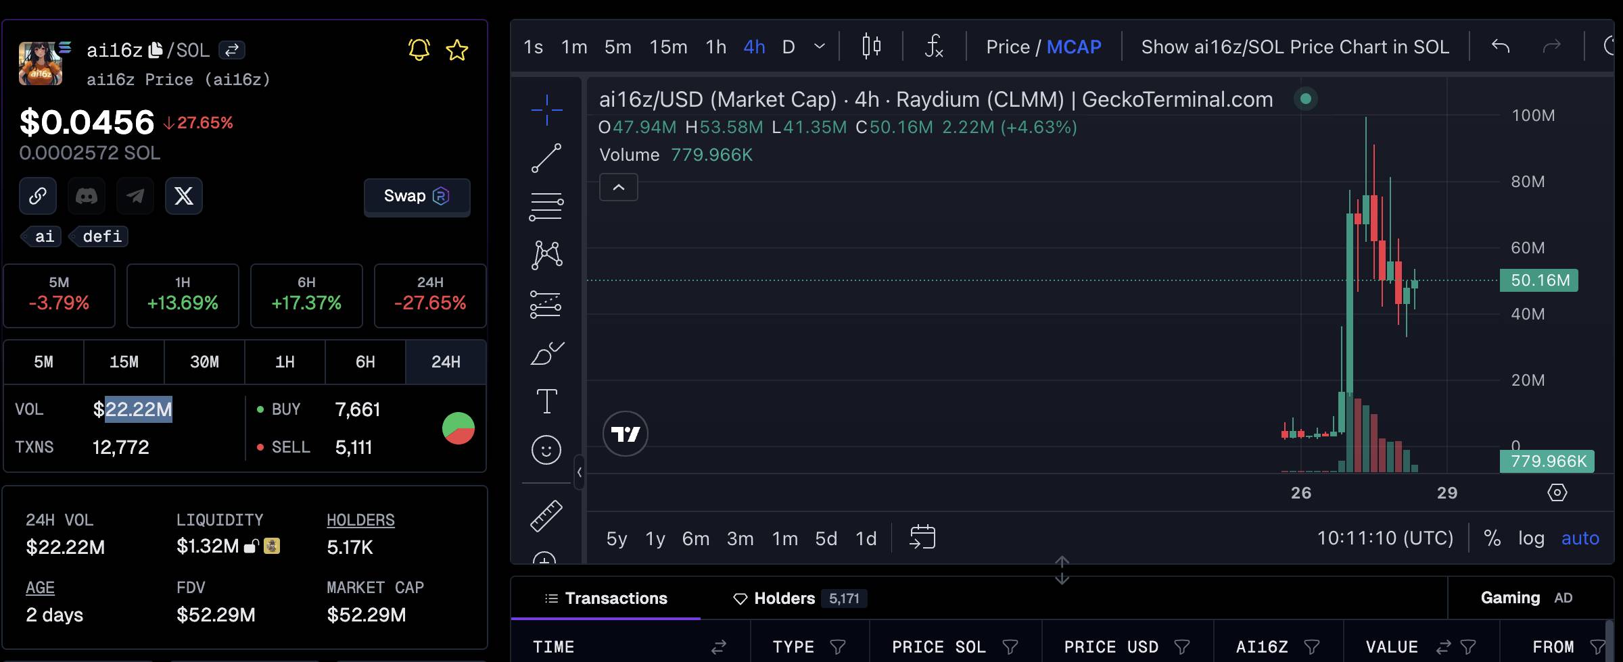Select the 30M stats tab
Image resolution: width=1623 pixels, height=662 pixels.
click(x=204, y=362)
